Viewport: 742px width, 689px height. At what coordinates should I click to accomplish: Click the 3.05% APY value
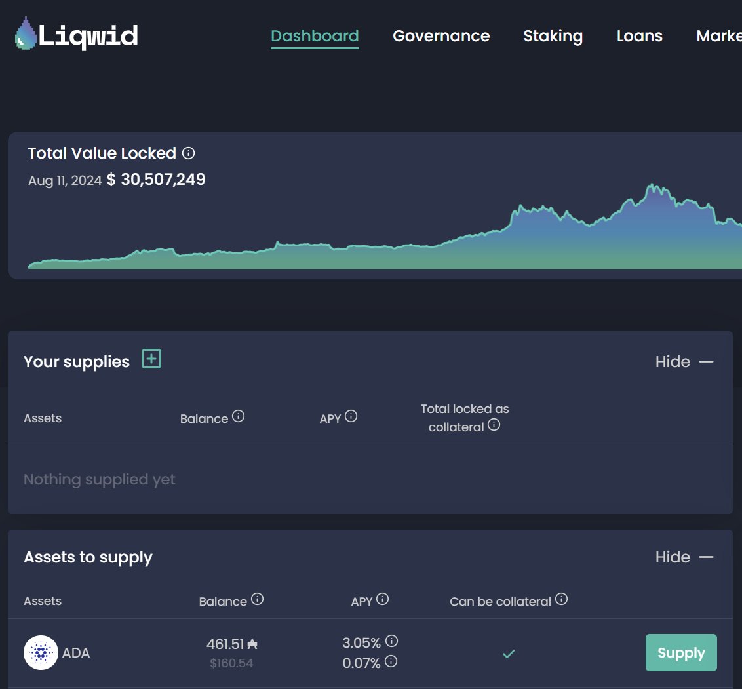pyautogui.click(x=362, y=642)
